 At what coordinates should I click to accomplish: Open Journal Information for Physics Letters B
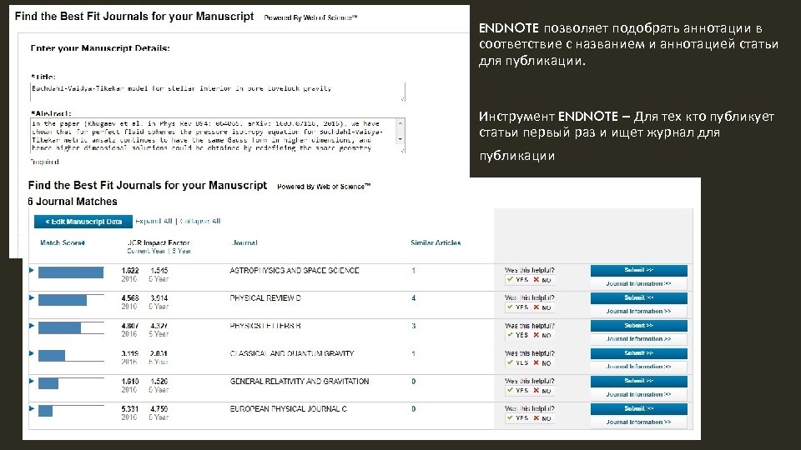pyautogui.click(x=638, y=339)
